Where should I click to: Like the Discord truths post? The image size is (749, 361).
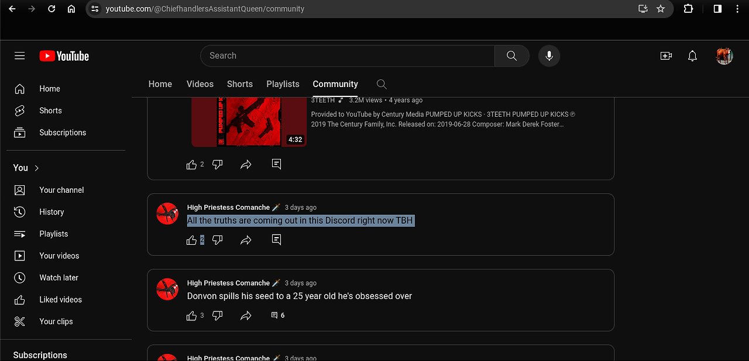click(191, 240)
